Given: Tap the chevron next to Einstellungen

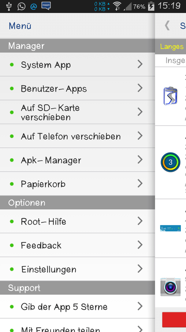Looking at the screenshot, I should point(140,269).
